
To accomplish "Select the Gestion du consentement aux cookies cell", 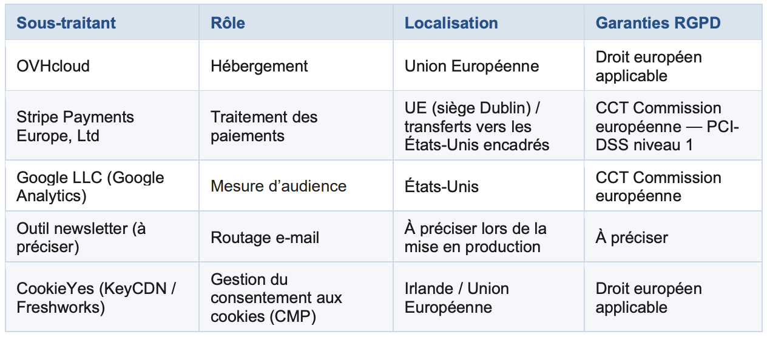I will (276, 298).
